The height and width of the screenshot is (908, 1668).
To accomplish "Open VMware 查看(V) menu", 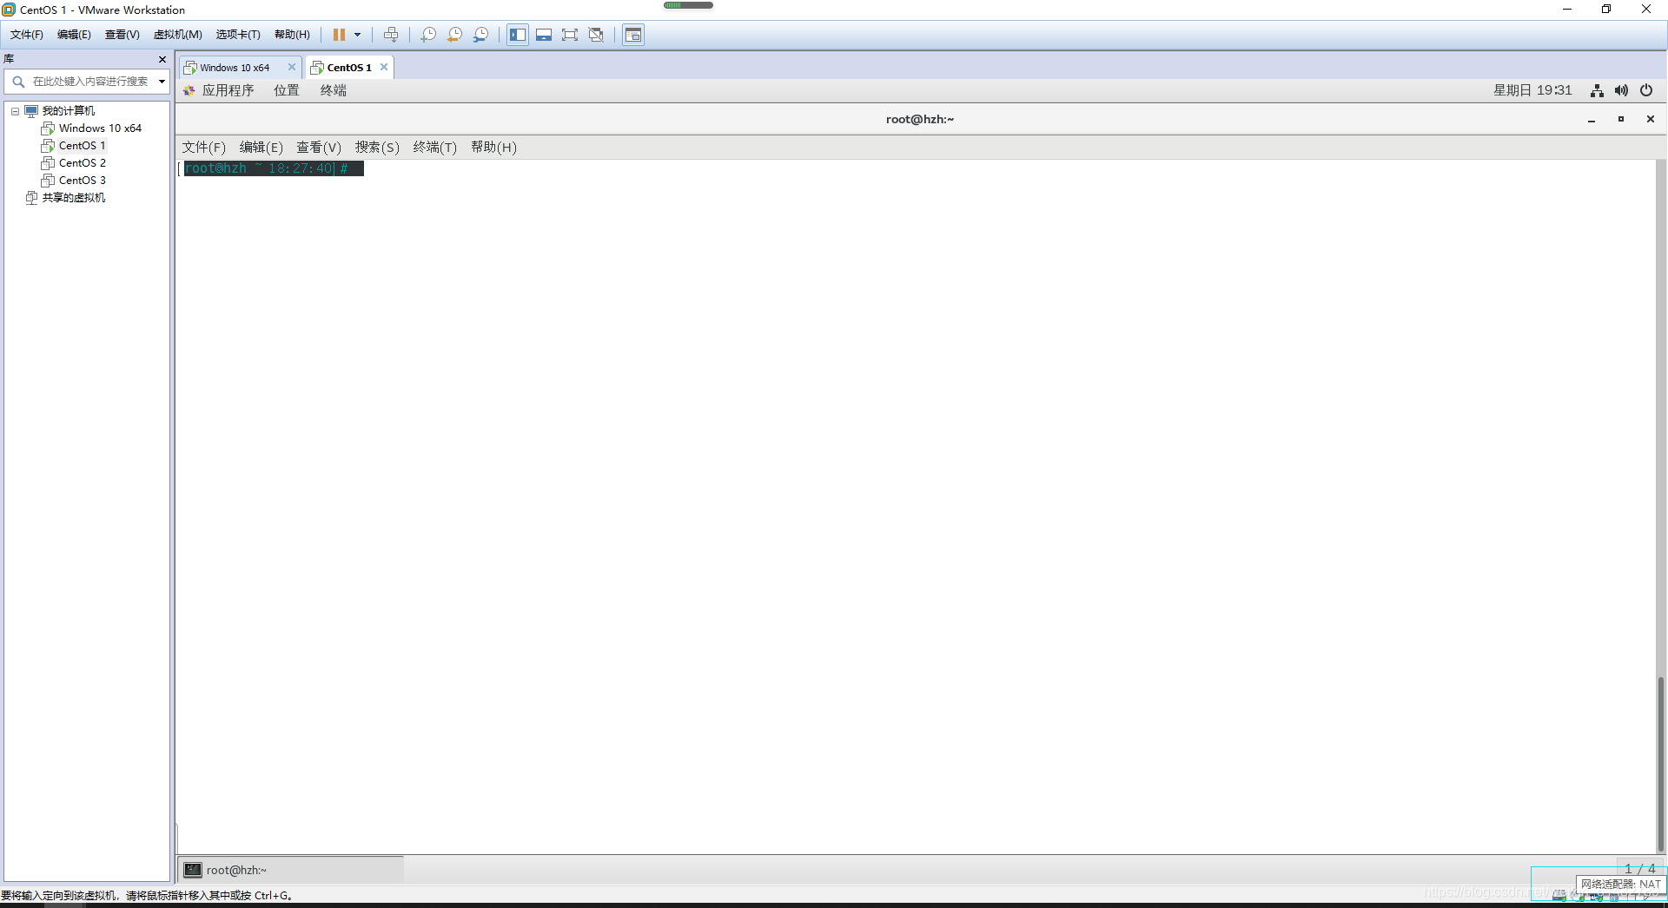I will [122, 35].
